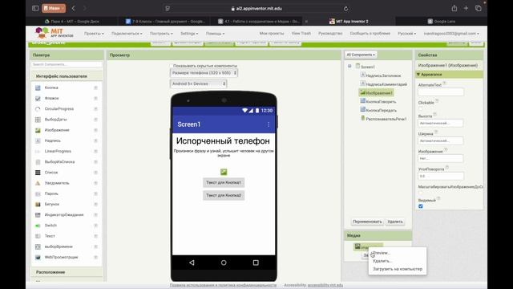This screenshot has height=289, width=513.
Task: Click the Пароль component icon
Action: (38, 193)
